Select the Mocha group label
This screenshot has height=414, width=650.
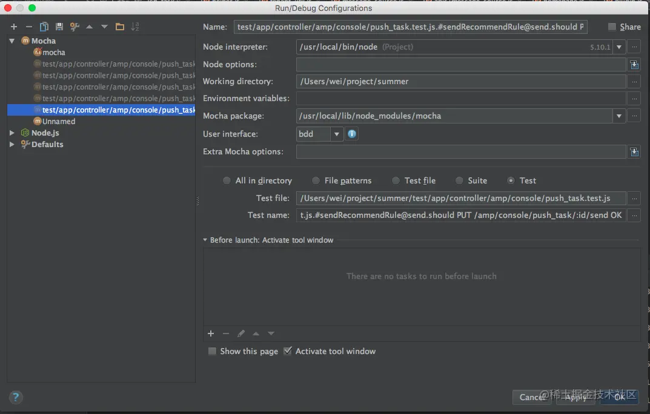[44, 41]
